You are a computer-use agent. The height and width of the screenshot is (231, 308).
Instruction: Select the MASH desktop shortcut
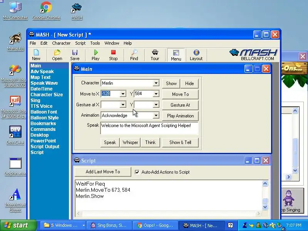pyautogui.click(x=77, y=11)
